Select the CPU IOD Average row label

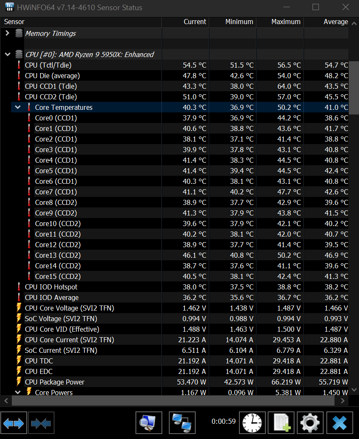pos(52,297)
